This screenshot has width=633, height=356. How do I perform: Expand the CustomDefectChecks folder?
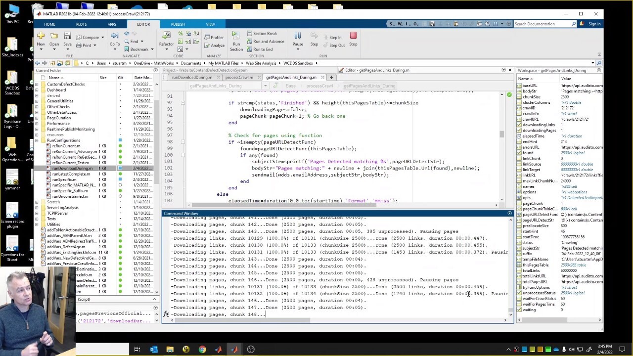tap(36, 85)
